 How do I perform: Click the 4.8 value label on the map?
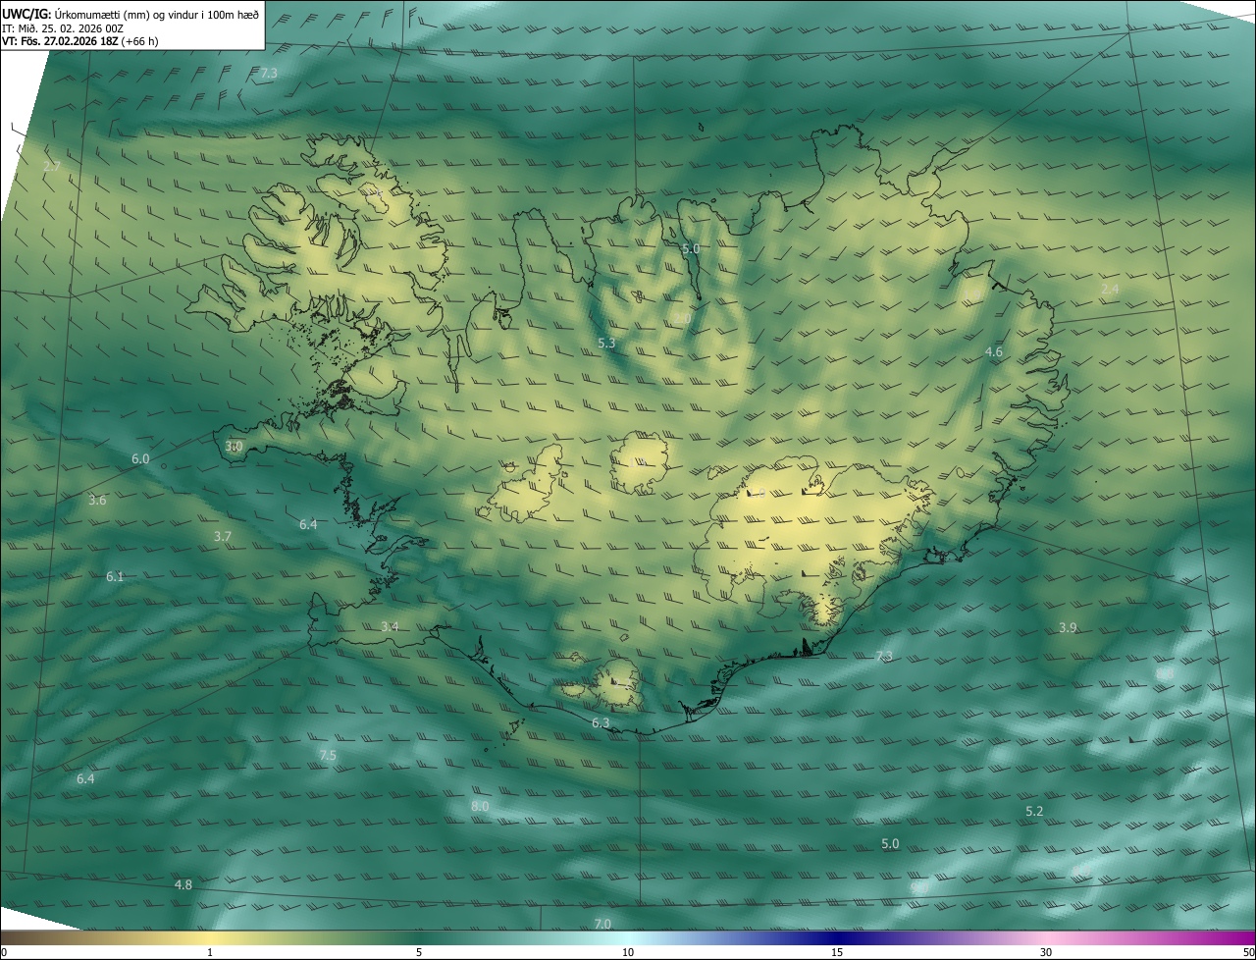tap(183, 884)
